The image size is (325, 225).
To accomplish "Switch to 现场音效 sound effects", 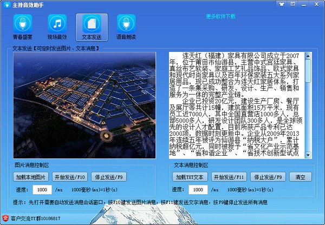I will (x=57, y=28).
